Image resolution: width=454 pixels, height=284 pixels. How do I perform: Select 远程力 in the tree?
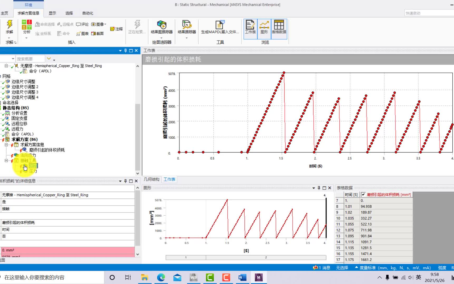pyautogui.click(x=17, y=129)
